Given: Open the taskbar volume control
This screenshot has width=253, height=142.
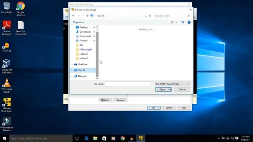Looking at the screenshot, I should coord(232,138).
